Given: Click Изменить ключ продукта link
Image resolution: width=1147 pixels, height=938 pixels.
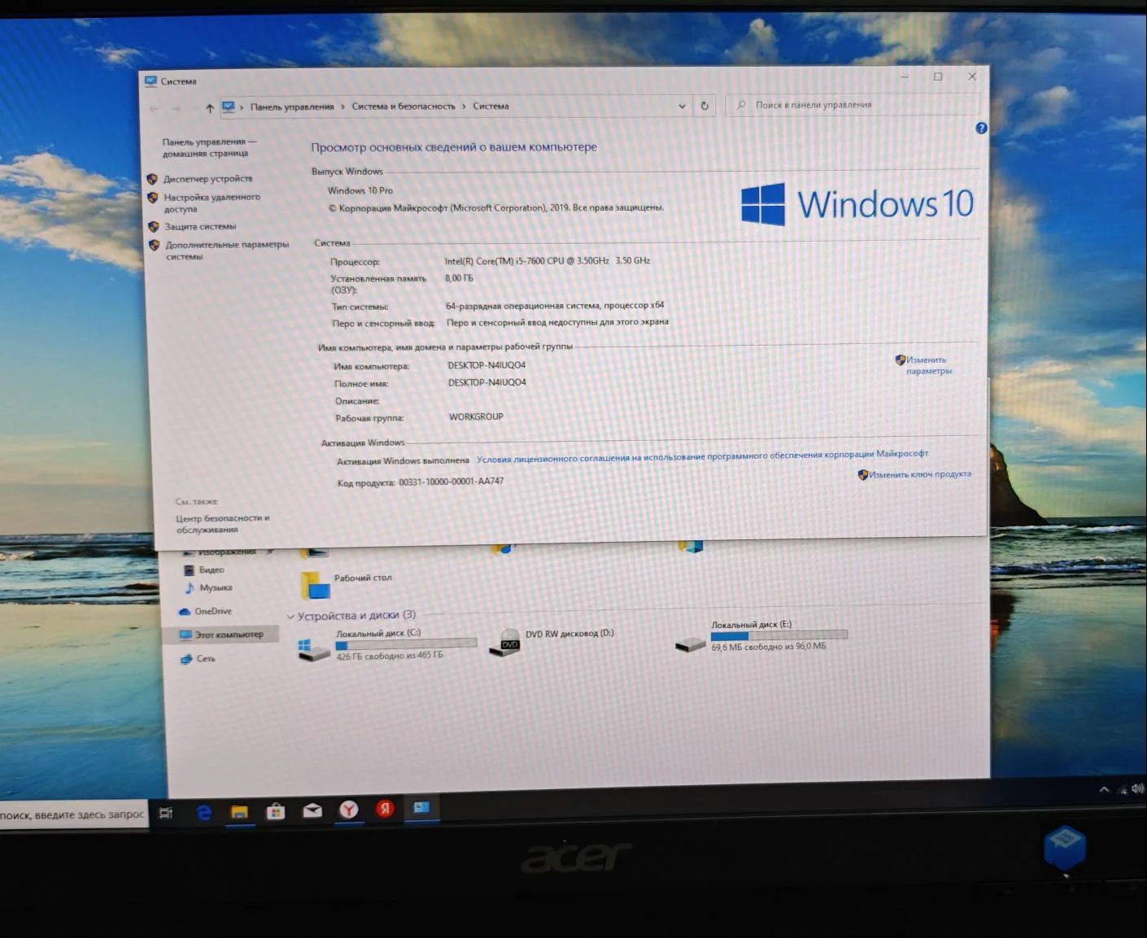Looking at the screenshot, I should pos(919,474).
